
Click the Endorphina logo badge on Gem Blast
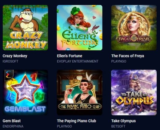point(9,75)
